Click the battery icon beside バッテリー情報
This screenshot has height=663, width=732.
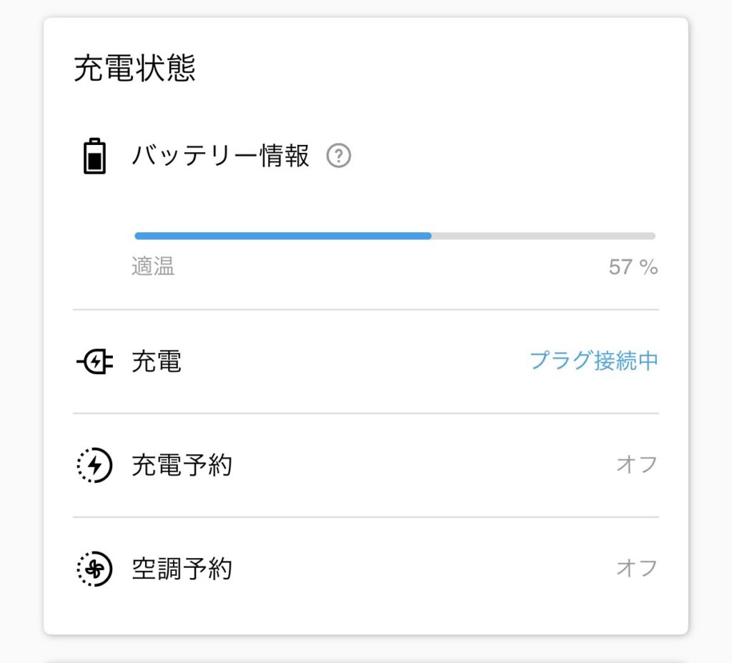[94, 156]
